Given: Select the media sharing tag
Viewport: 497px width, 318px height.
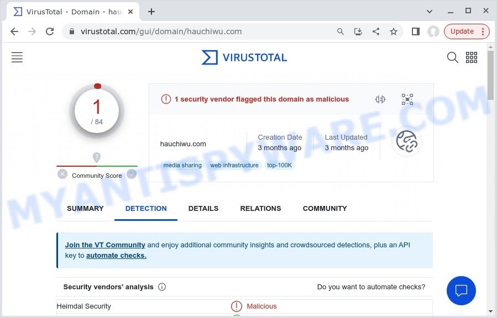Looking at the screenshot, I should (x=182, y=165).
